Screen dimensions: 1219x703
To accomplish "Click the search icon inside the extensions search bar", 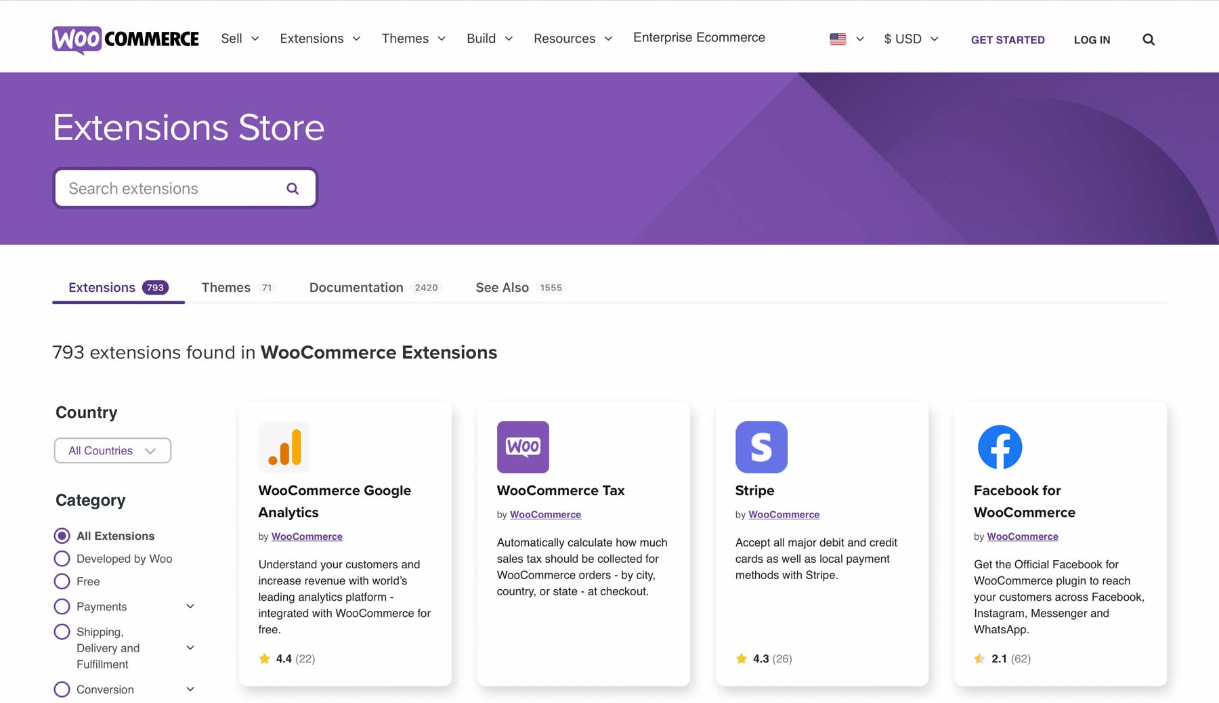I will click(292, 188).
